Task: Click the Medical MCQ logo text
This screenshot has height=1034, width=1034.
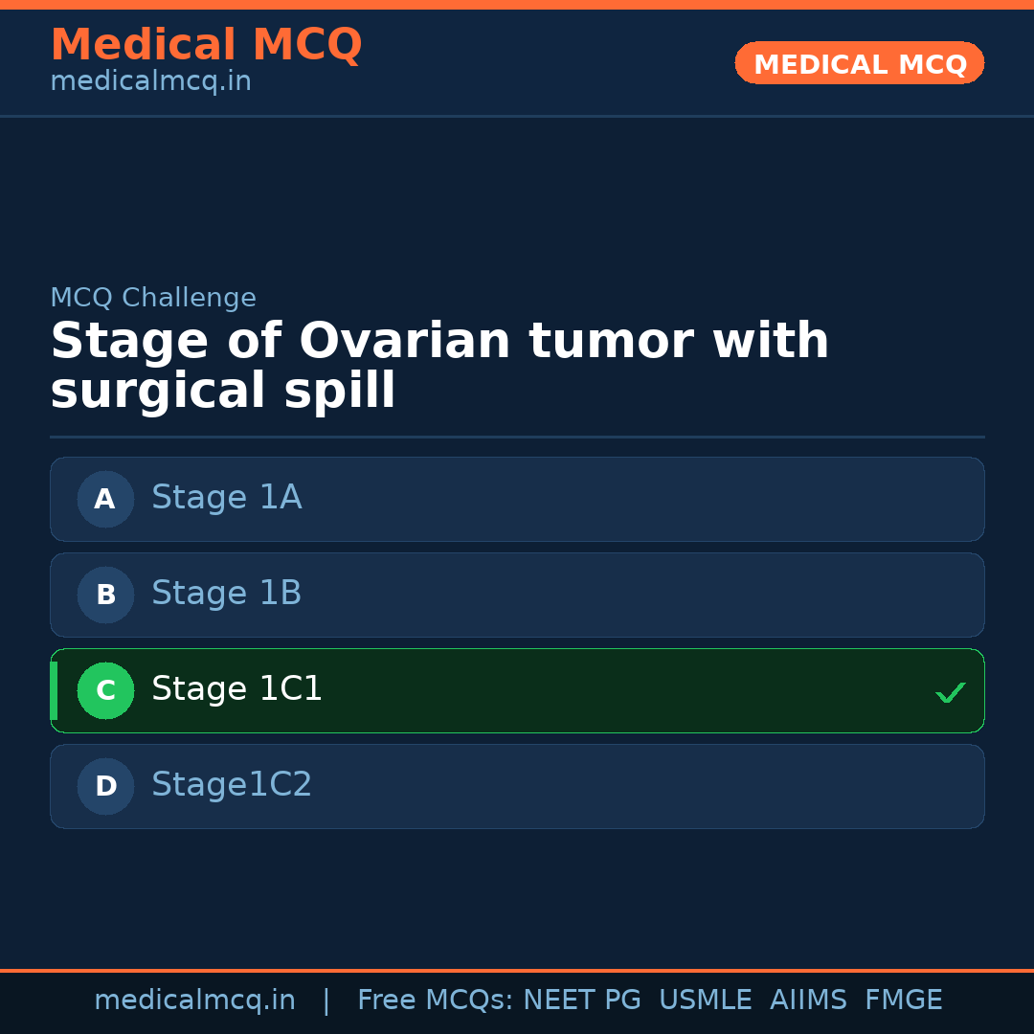Action: [x=206, y=45]
